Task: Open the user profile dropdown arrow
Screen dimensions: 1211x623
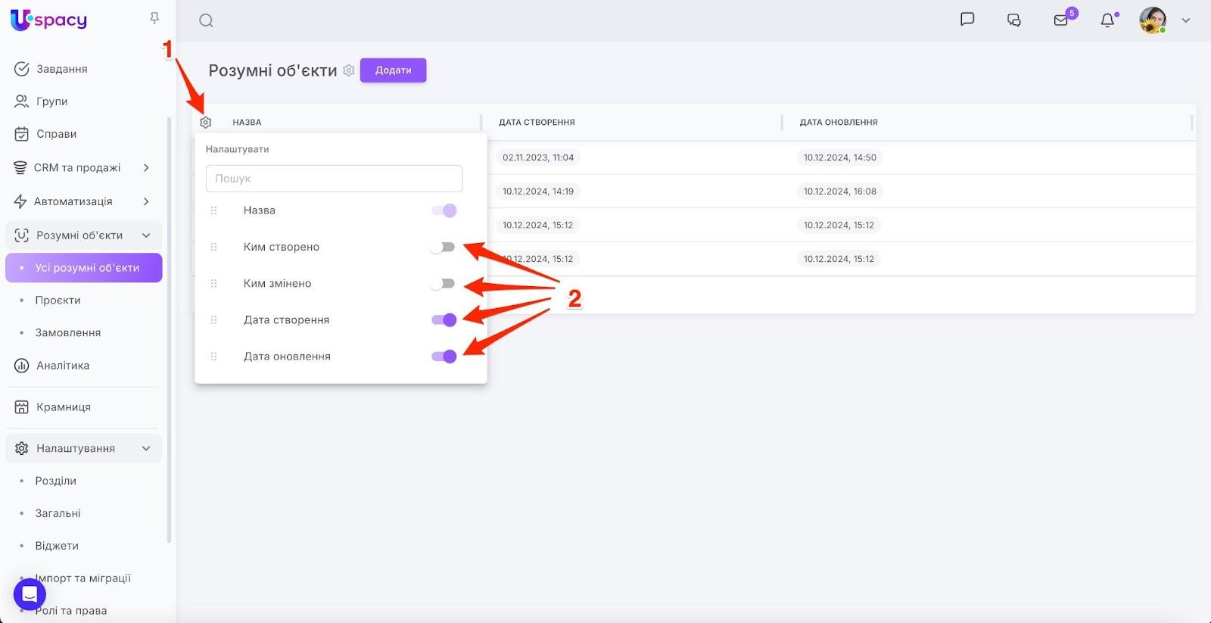Action: tap(1186, 20)
